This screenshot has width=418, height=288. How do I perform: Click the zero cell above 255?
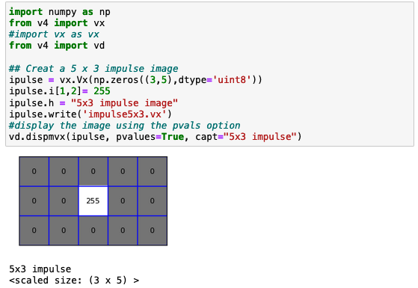93,171
